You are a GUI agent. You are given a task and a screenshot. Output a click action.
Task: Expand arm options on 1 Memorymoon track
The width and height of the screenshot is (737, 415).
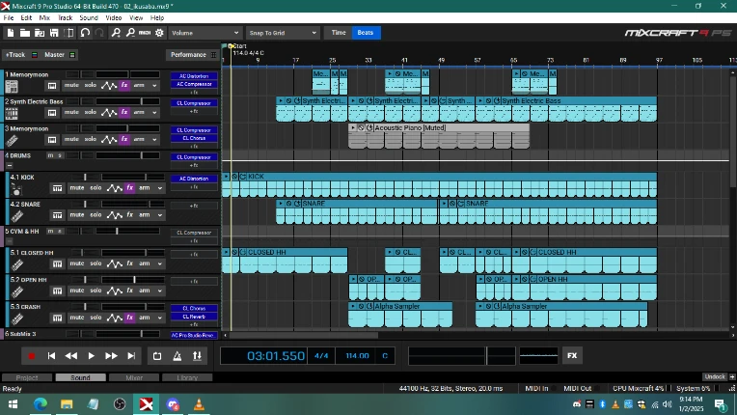[x=154, y=86]
